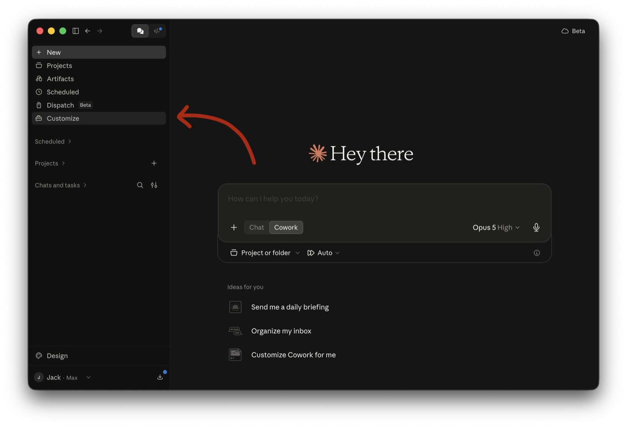This screenshot has height=427, width=627.
Task: Start voice input with microphone icon
Action: point(536,228)
